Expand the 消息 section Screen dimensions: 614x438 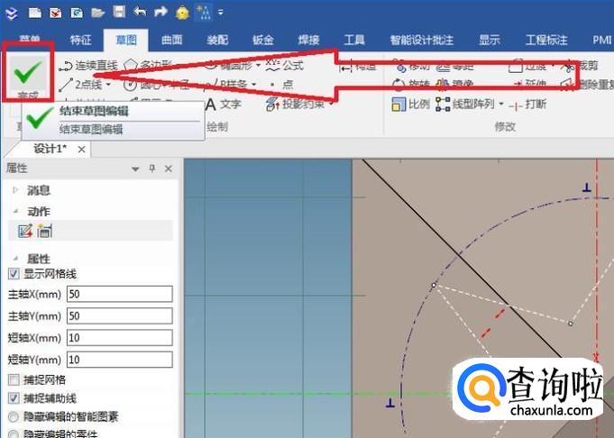coord(16,190)
